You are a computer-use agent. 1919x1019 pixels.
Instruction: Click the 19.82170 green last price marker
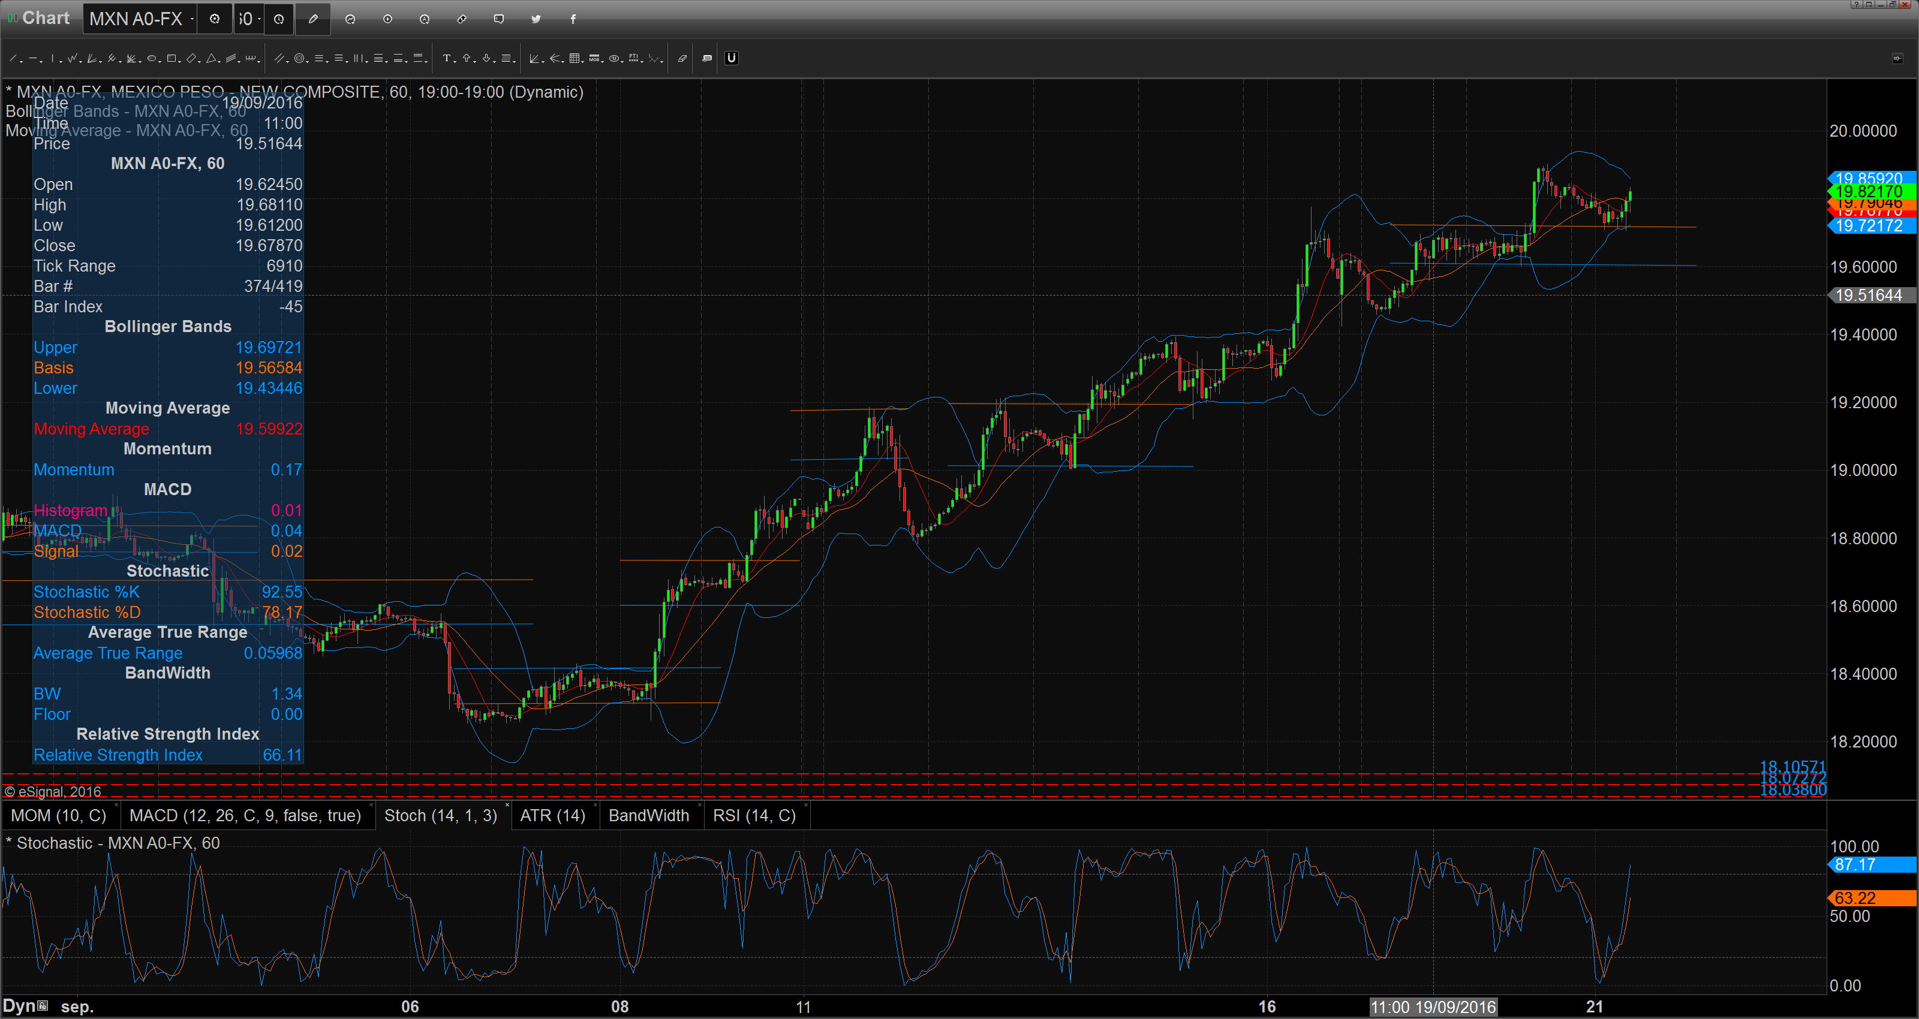[1873, 191]
